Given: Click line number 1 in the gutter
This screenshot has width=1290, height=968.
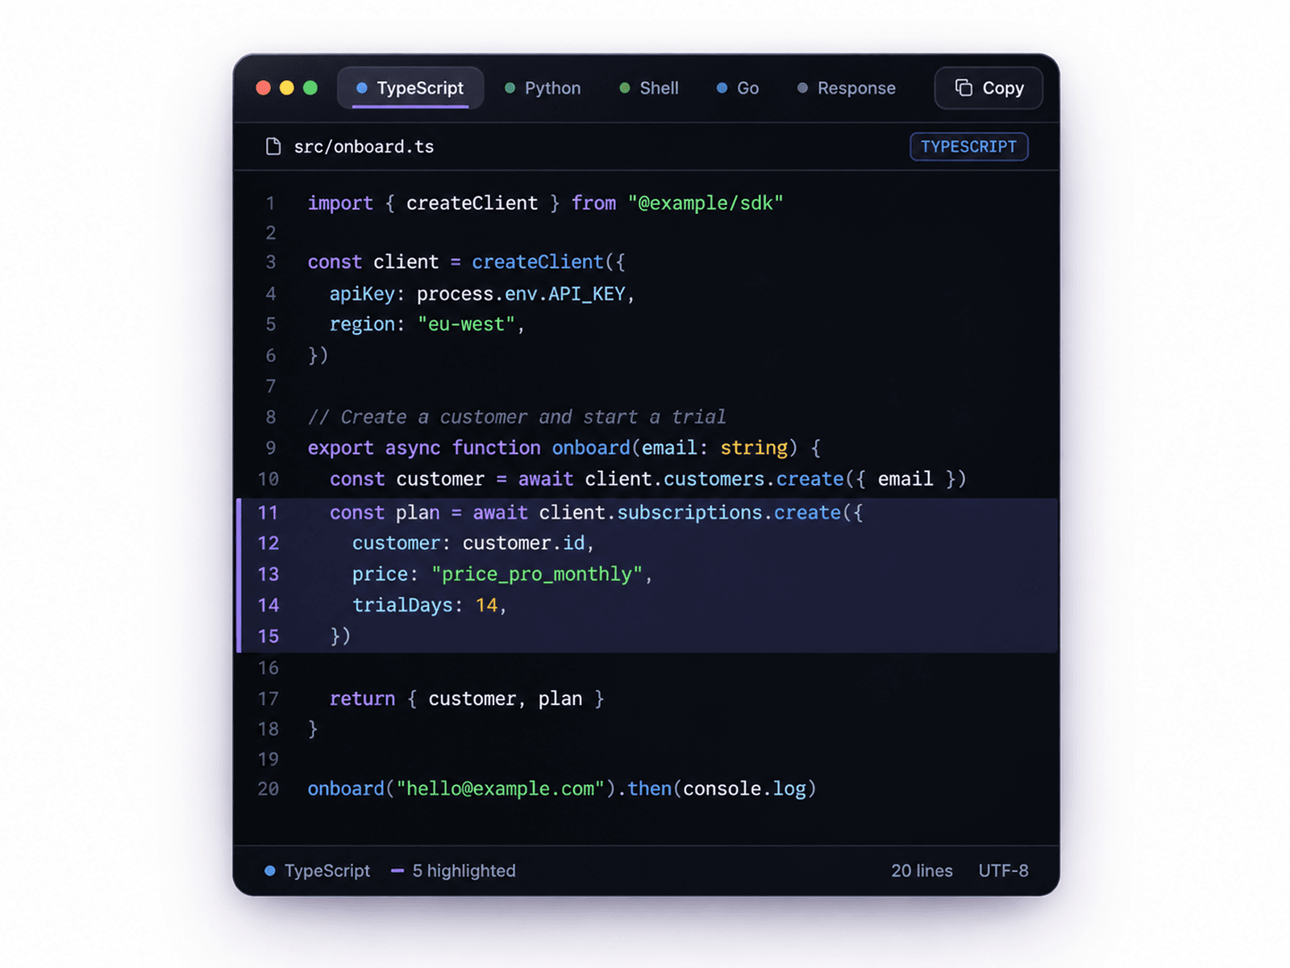Looking at the screenshot, I should (x=271, y=203).
